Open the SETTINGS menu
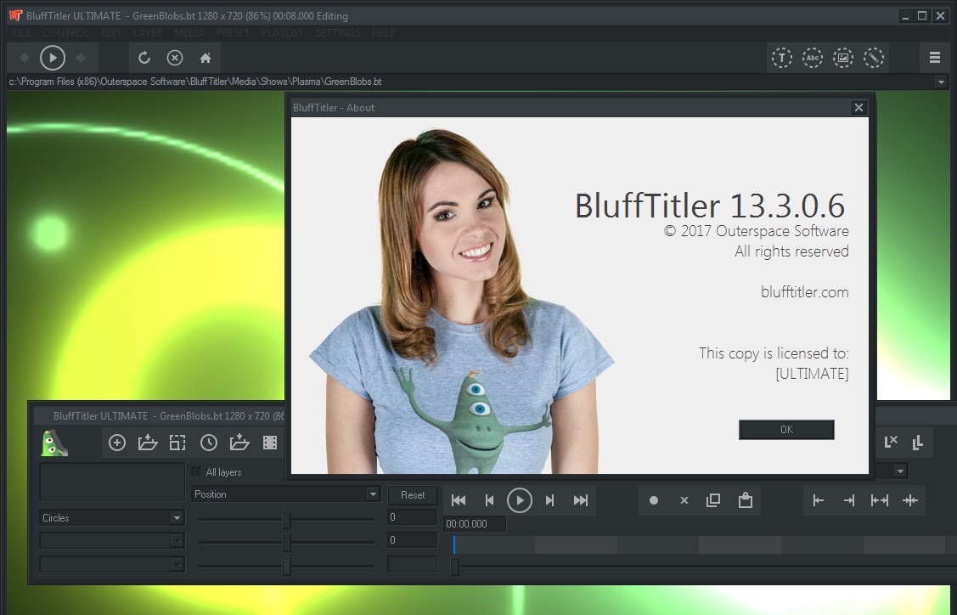 click(337, 33)
